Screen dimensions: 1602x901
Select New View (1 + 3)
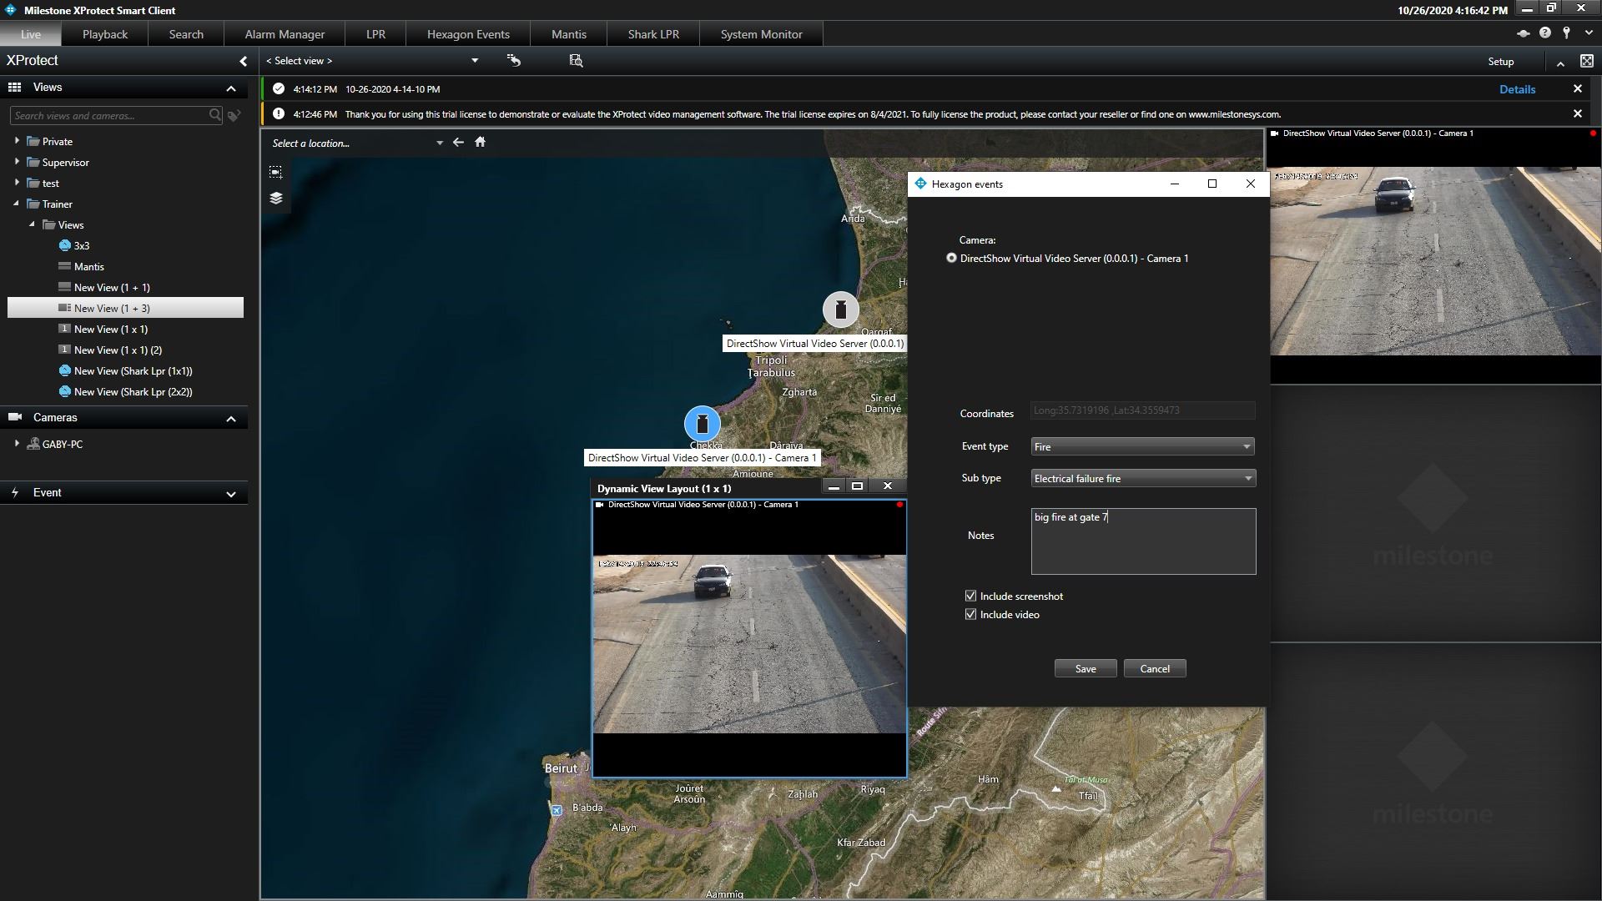[125, 308]
